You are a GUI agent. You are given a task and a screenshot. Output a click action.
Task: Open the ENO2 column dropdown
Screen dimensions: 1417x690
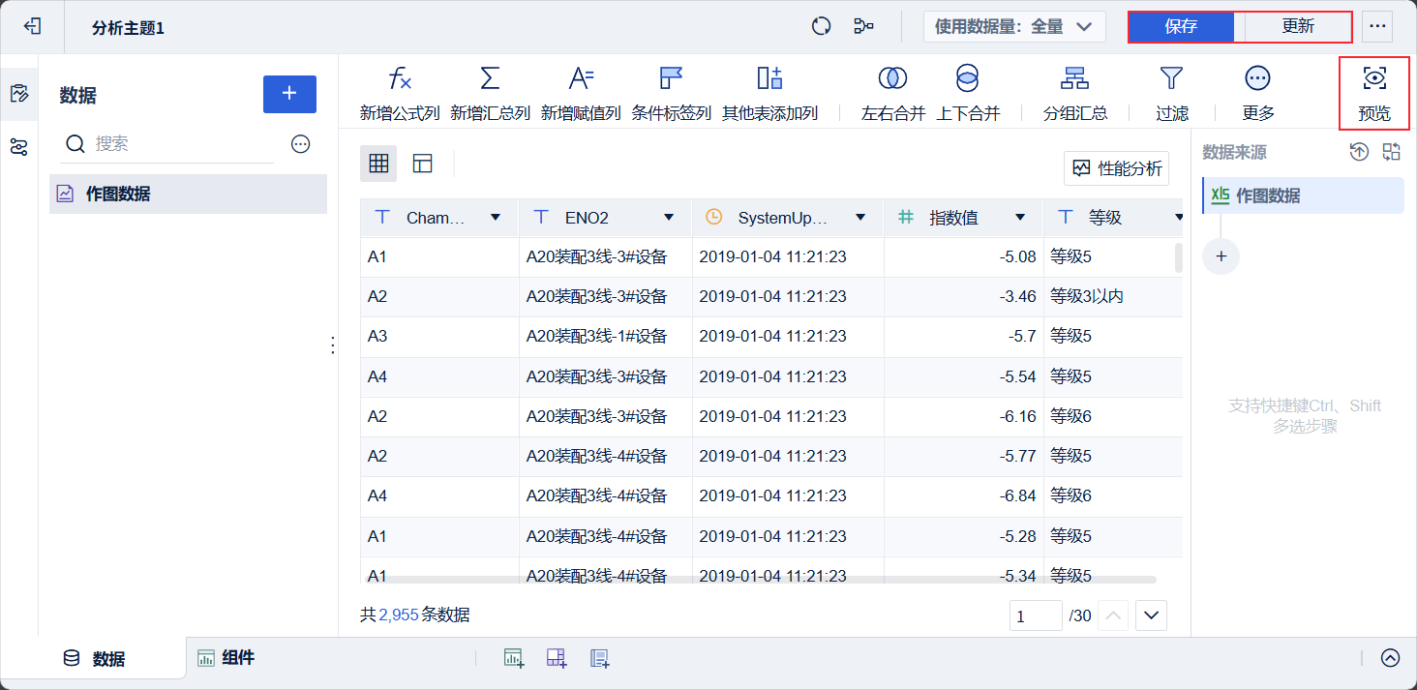pos(669,218)
